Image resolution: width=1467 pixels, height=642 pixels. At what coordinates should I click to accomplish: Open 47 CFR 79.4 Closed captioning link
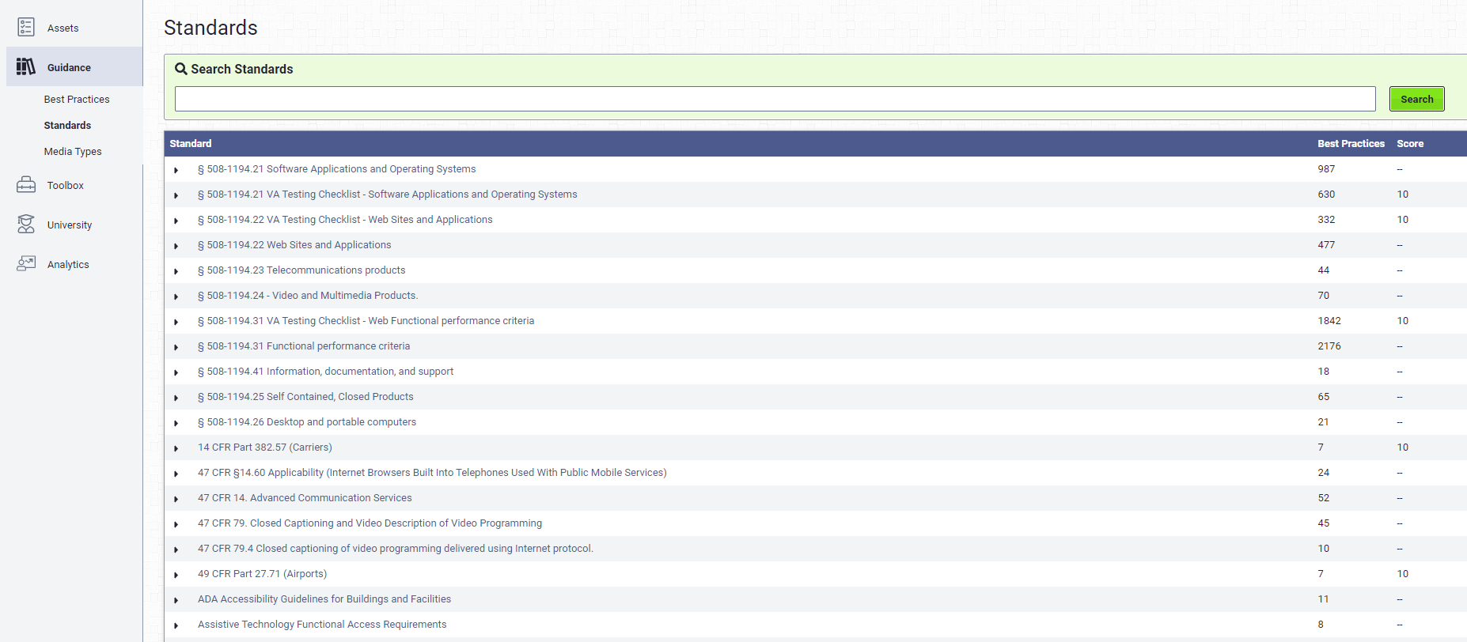pos(396,549)
